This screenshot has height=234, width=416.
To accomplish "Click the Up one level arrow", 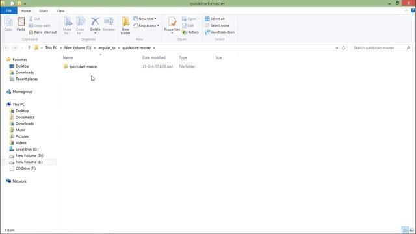I will coord(29,48).
